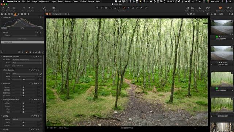
Task: Click the Reset adjustments icon
Action: point(24,8)
